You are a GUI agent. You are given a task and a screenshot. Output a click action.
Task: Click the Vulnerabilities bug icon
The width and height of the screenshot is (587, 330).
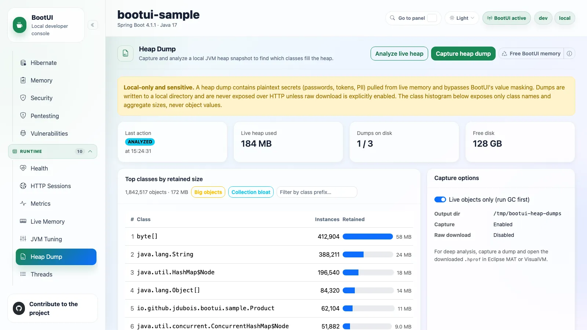pos(23,133)
